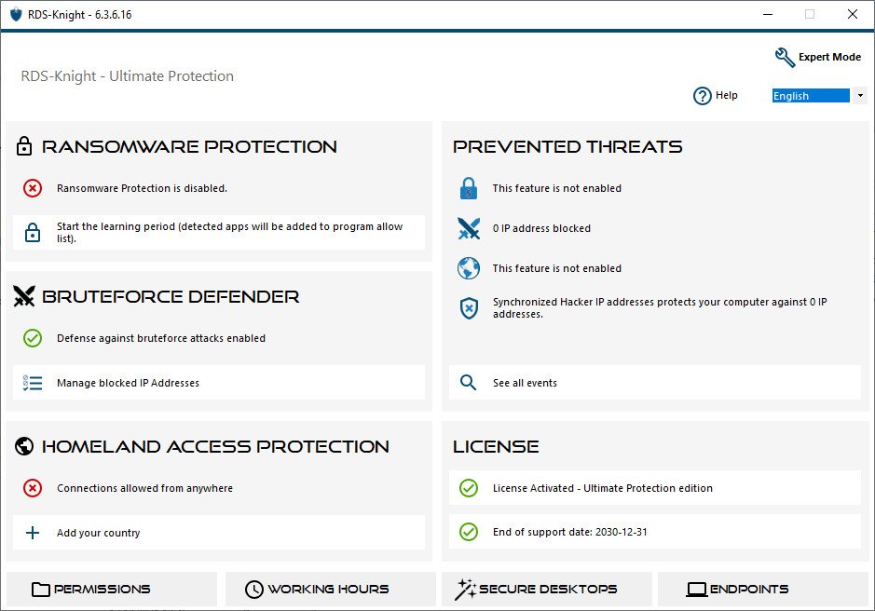Choose Add your country
The image size is (875, 611).
[x=219, y=533]
